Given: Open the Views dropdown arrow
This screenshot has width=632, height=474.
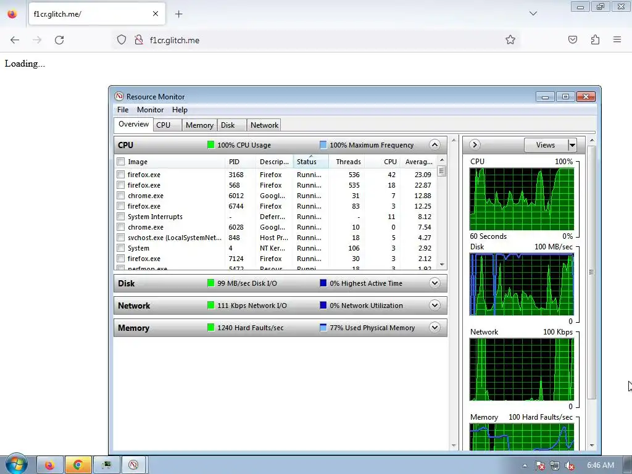Looking at the screenshot, I should coord(572,144).
